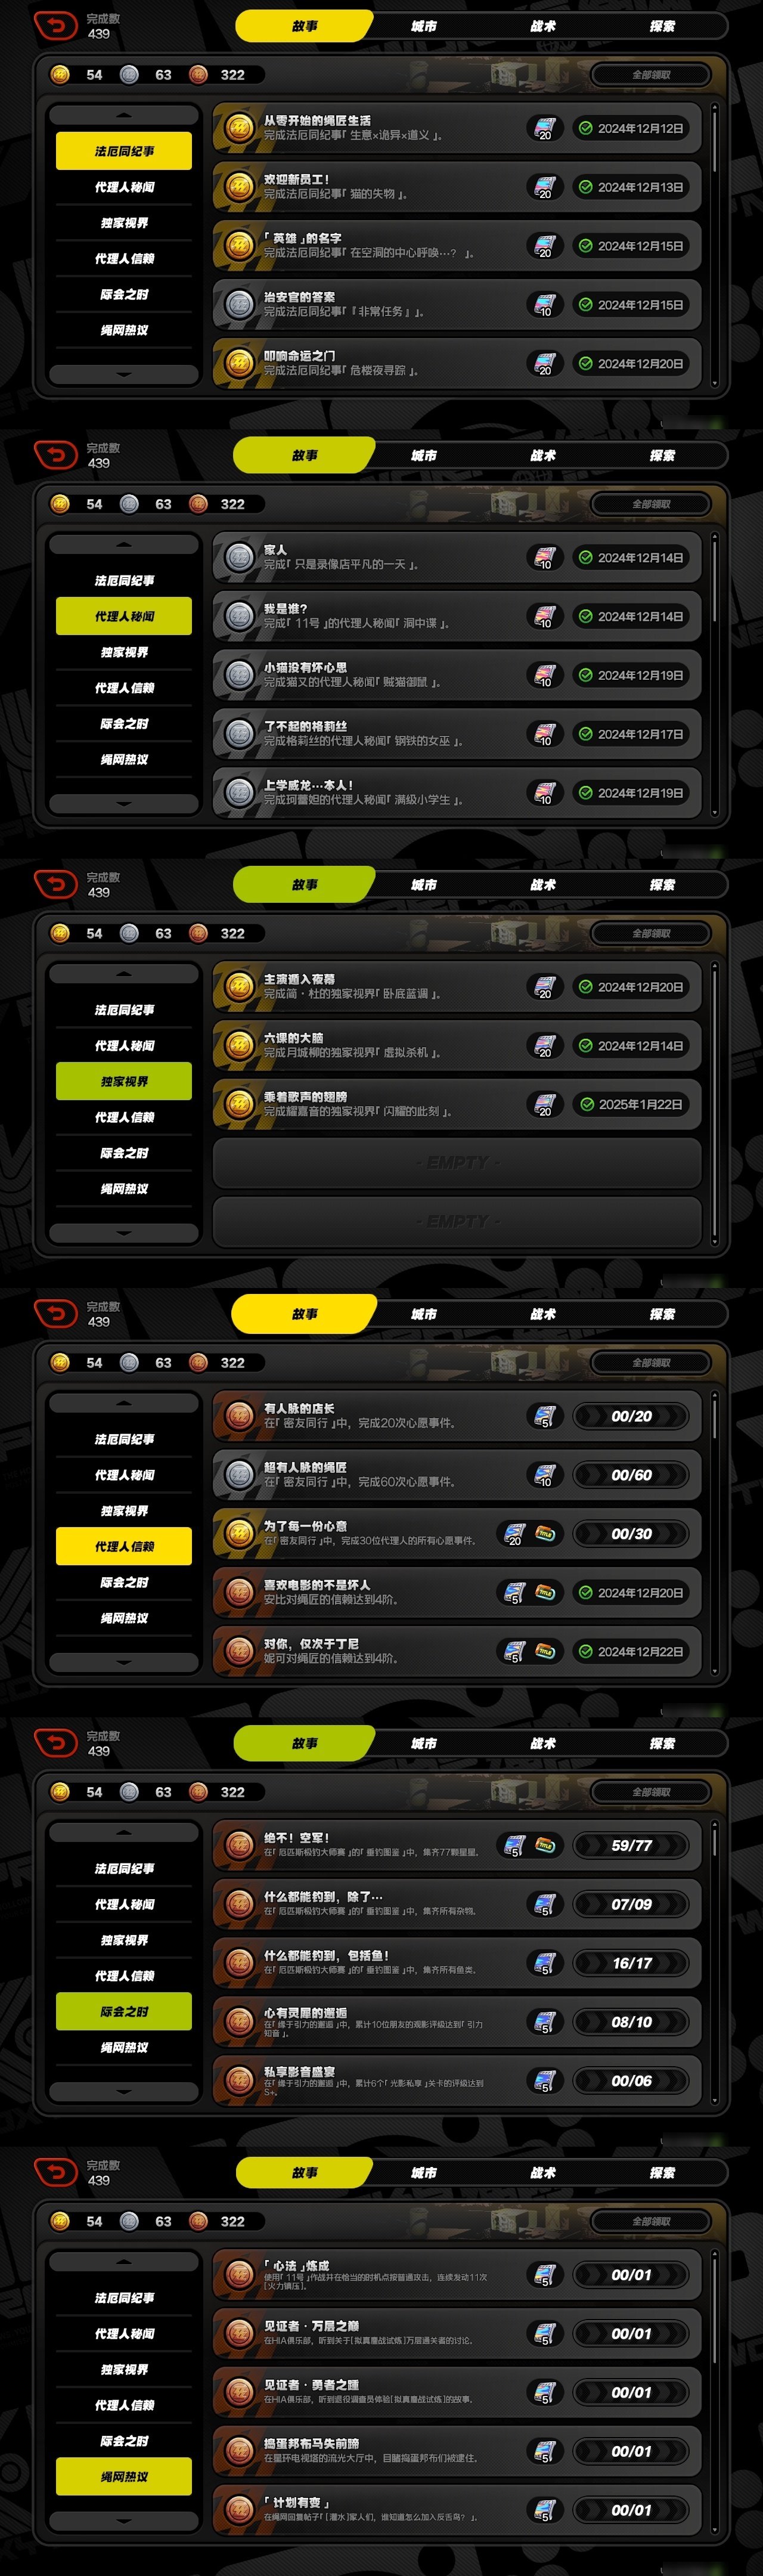The image size is (763, 2576).
Task: Click gold medal icon of 从零开始的绳匠生活
Action: (x=239, y=128)
